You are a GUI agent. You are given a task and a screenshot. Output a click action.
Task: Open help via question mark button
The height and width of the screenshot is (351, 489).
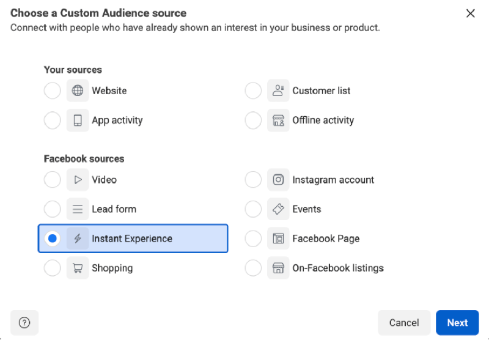click(24, 323)
